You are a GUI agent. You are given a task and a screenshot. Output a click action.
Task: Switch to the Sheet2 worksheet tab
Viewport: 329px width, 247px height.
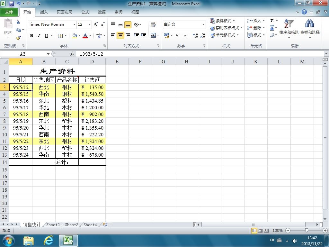tap(53, 224)
